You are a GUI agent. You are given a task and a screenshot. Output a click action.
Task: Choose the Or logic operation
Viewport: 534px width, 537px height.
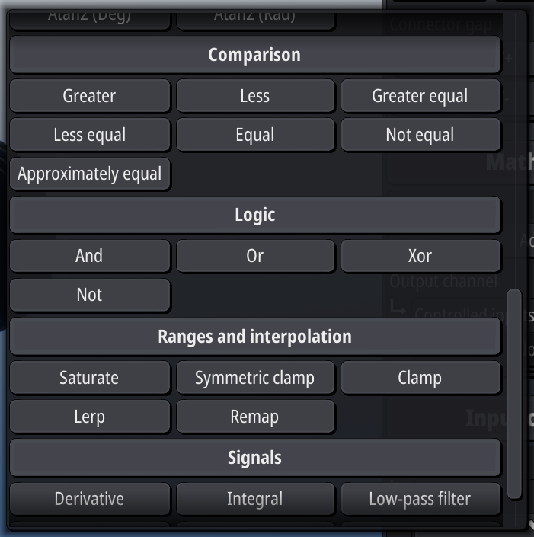coord(255,256)
